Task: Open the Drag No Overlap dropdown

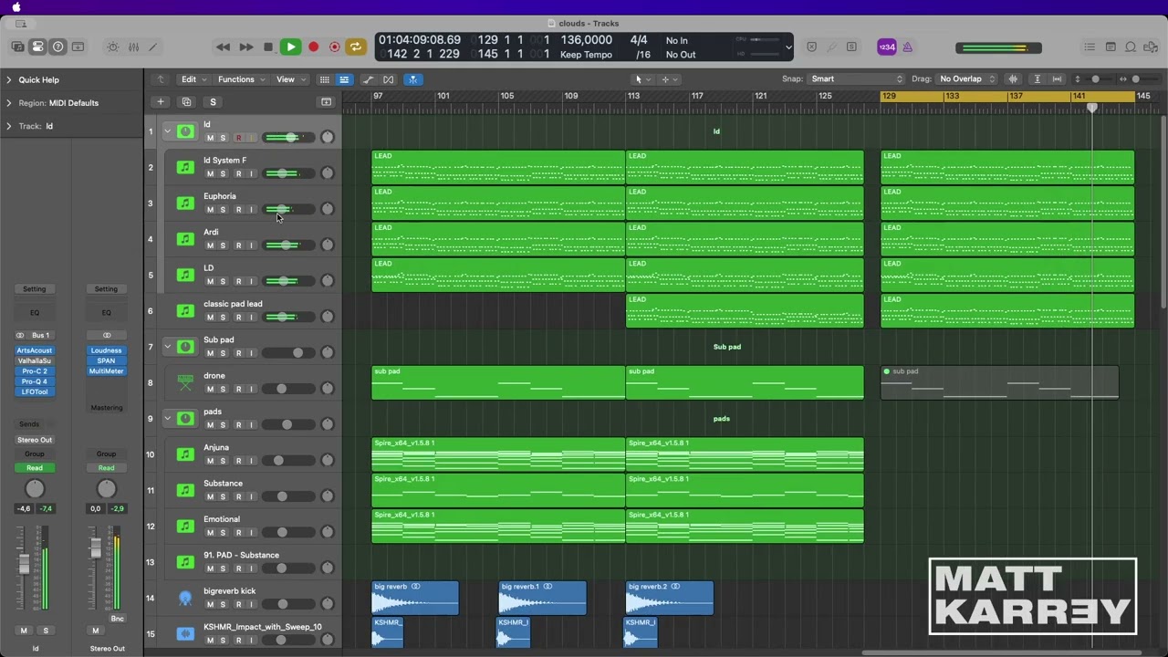Action: pos(966,79)
